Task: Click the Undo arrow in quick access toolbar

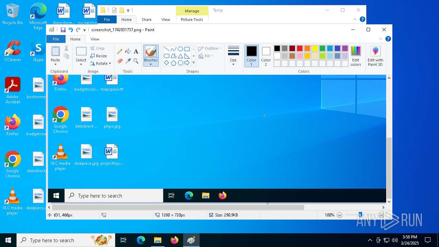Action: click(x=71, y=30)
